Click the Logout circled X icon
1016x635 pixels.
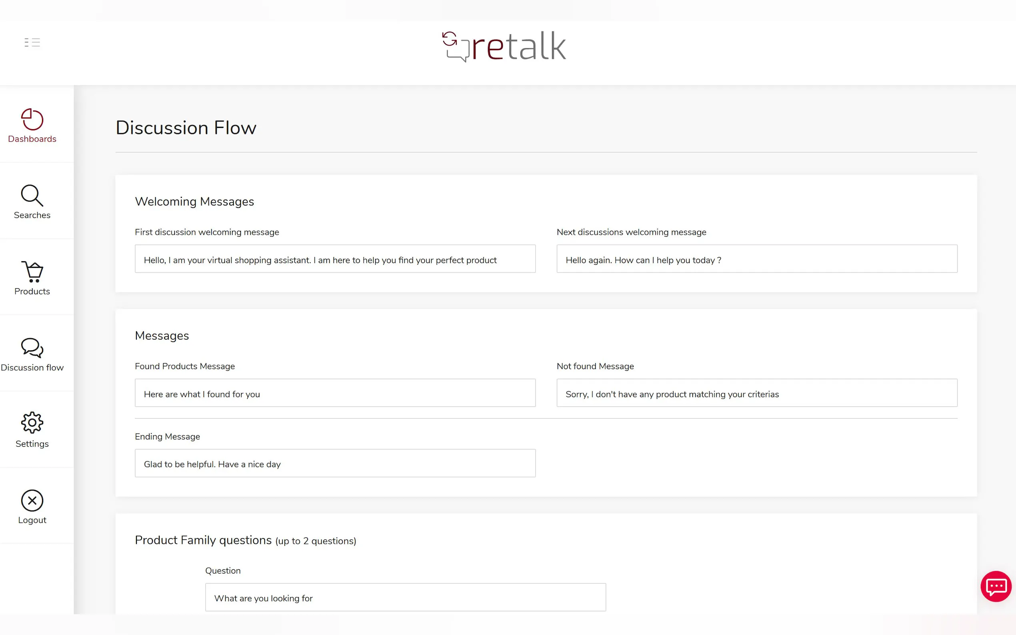point(32,500)
